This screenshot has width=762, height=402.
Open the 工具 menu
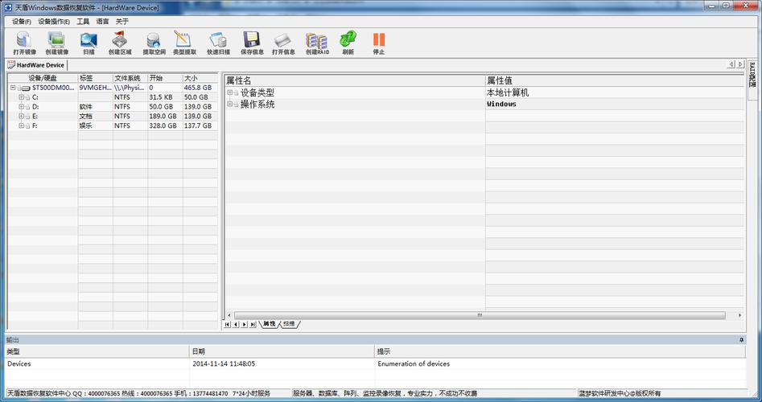tap(83, 22)
